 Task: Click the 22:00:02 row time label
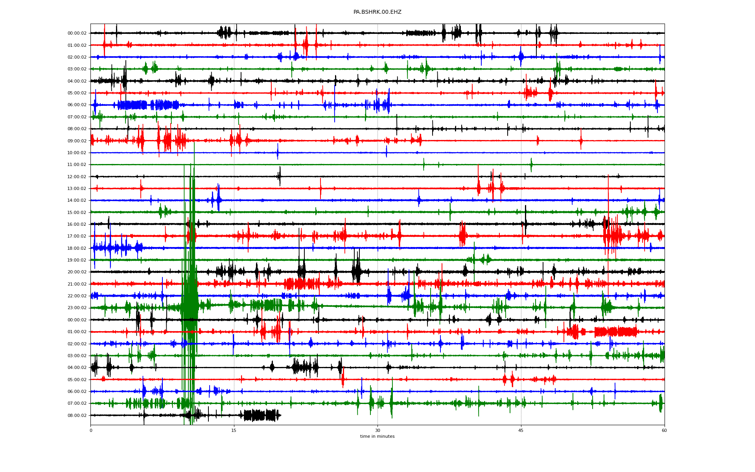(x=77, y=296)
